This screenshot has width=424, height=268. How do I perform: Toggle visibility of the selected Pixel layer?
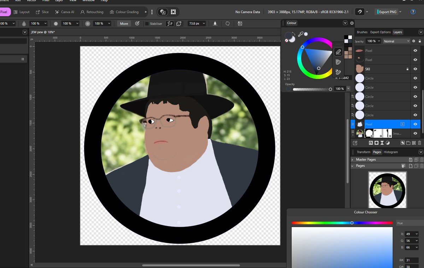click(416, 124)
